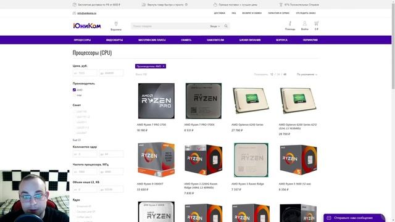
Task: Open the AMD Ryzen 3 Raven Ridge title link
Action: click(x=247, y=184)
